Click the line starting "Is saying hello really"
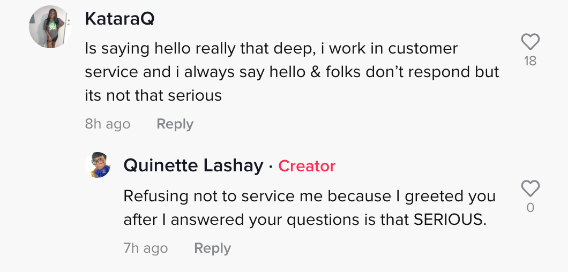The height and width of the screenshot is (272, 568). pyautogui.click(x=271, y=49)
